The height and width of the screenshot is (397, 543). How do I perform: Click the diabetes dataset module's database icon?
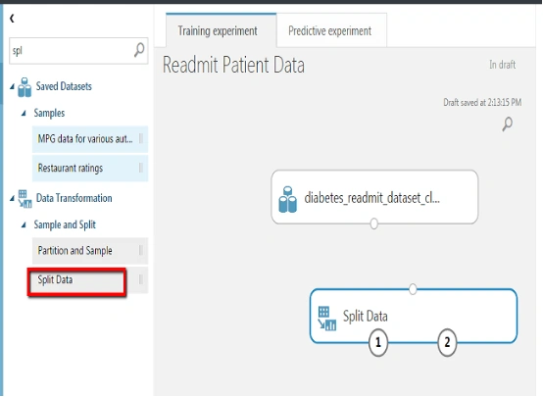pos(288,200)
